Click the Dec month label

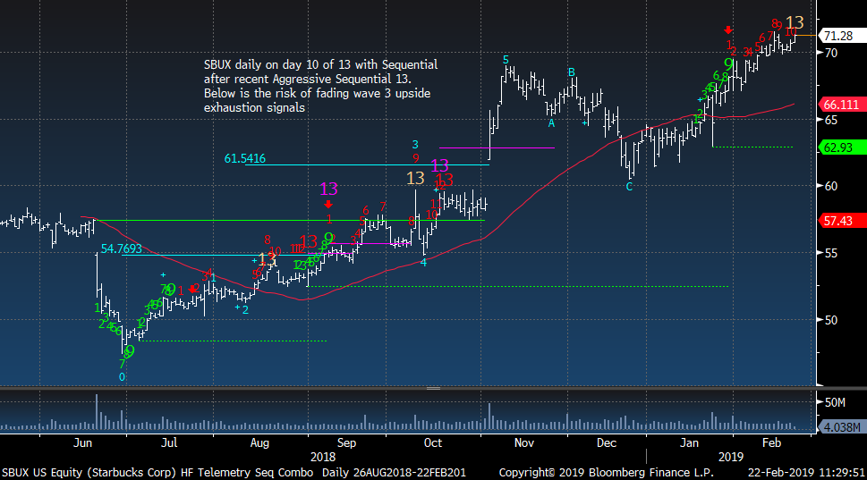606,442
